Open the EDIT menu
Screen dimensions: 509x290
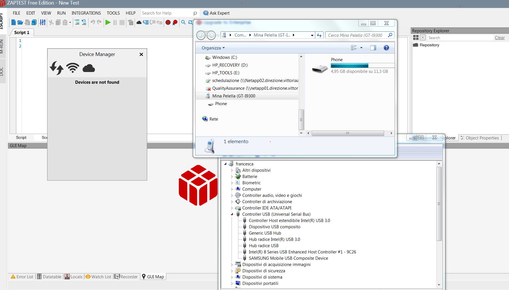pyautogui.click(x=31, y=13)
